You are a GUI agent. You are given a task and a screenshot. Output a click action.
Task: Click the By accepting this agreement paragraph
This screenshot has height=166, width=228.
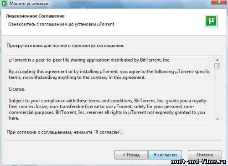pyautogui.click(x=109, y=74)
